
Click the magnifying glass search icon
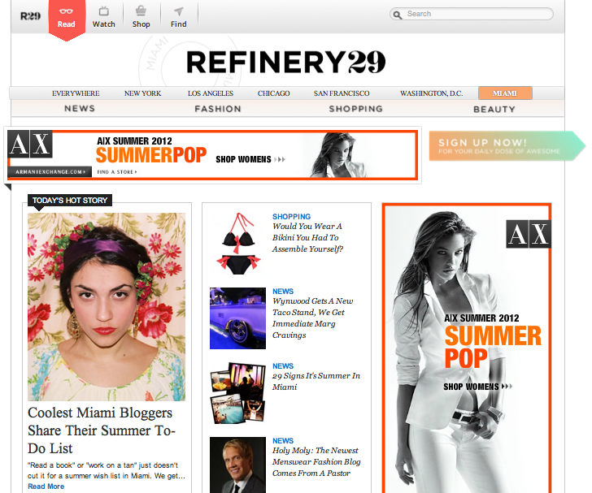tap(397, 15)
